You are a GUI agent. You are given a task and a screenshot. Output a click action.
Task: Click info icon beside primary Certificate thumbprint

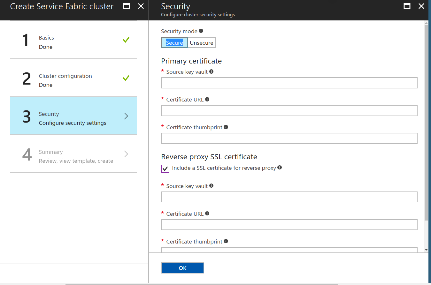pos(226,127)
